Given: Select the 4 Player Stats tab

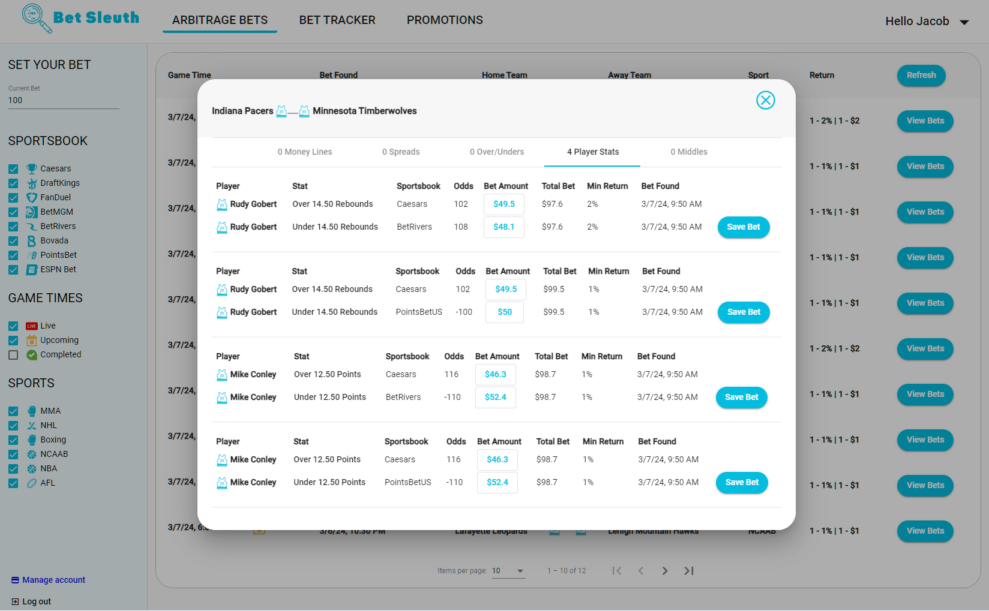Looking at the screenshot, I should [x=592, y=152].
